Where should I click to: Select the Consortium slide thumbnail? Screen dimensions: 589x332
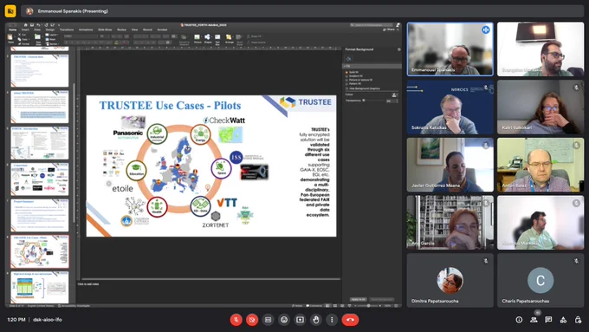(x=40, y=179)
